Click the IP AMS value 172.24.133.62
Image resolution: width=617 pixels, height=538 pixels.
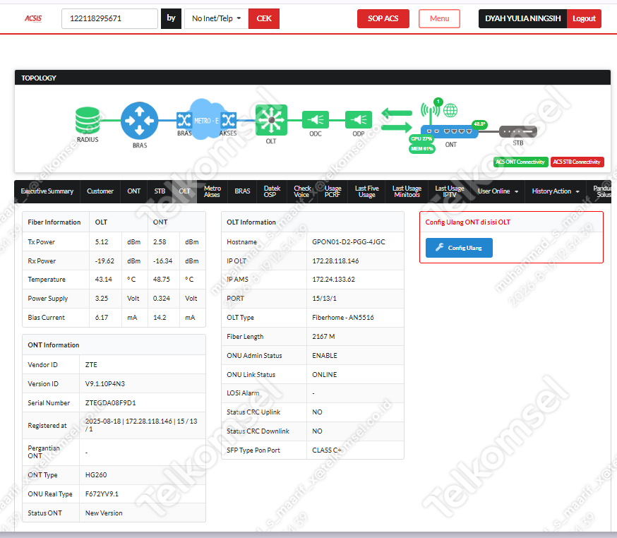(x=333, y=280)
